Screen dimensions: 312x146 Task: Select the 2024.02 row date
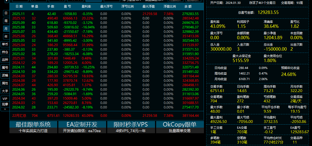click(x=18, y=107)
